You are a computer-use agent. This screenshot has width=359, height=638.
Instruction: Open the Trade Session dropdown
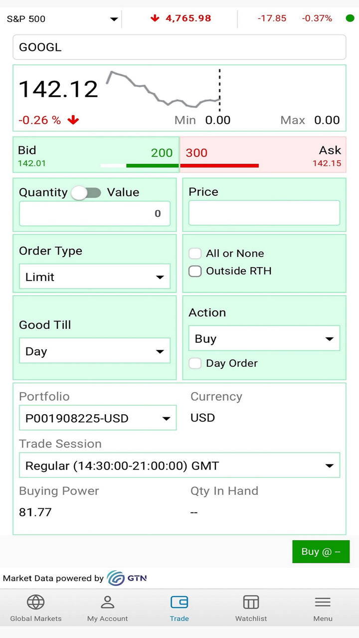coord(179,466)
